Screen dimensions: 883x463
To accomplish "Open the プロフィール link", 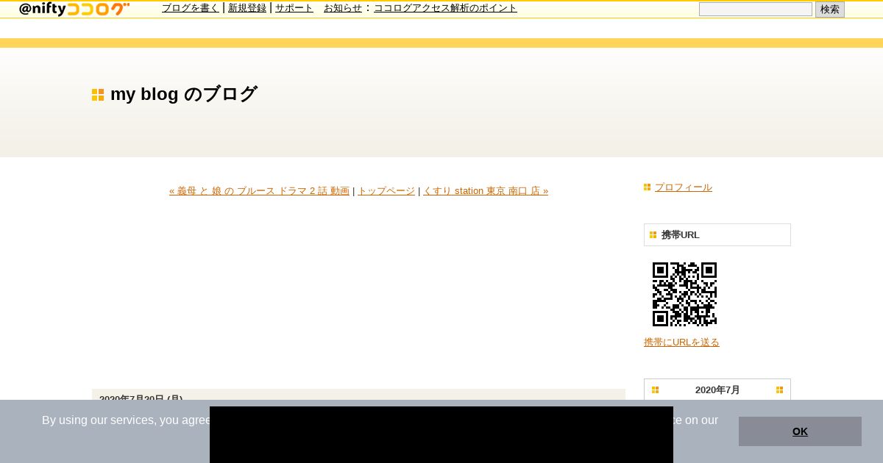I will point(684,187).
